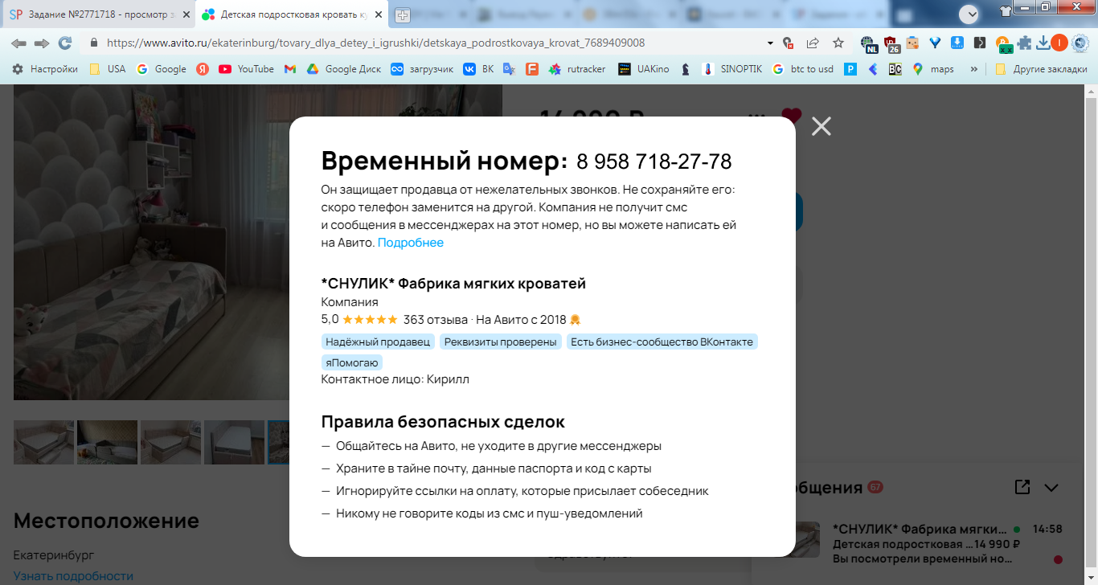
Task: Open the btc to usd bookmark
Action: point(803,69)
